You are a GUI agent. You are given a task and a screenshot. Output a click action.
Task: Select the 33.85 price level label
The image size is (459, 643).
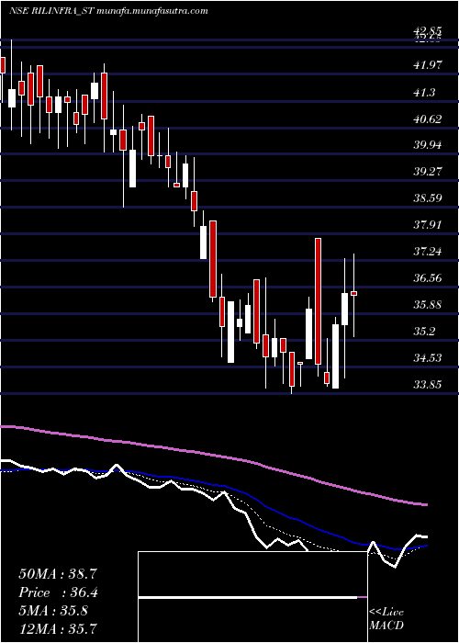pos(428,385)
